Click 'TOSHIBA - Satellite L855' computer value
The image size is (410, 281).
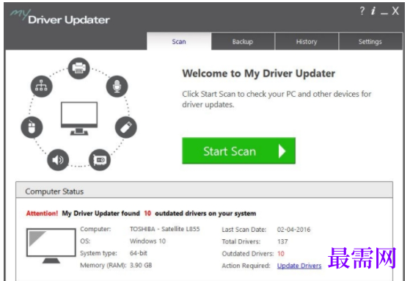[x=165, y=229]
